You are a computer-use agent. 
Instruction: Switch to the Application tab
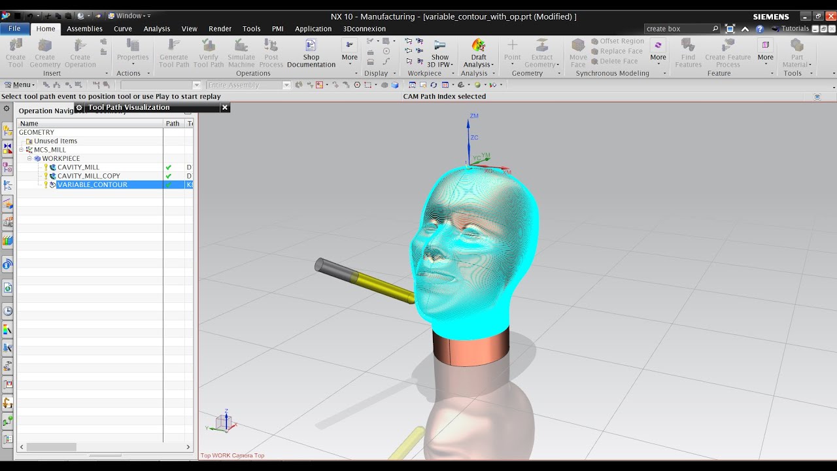pyautogui.click(x=313, y=29)
